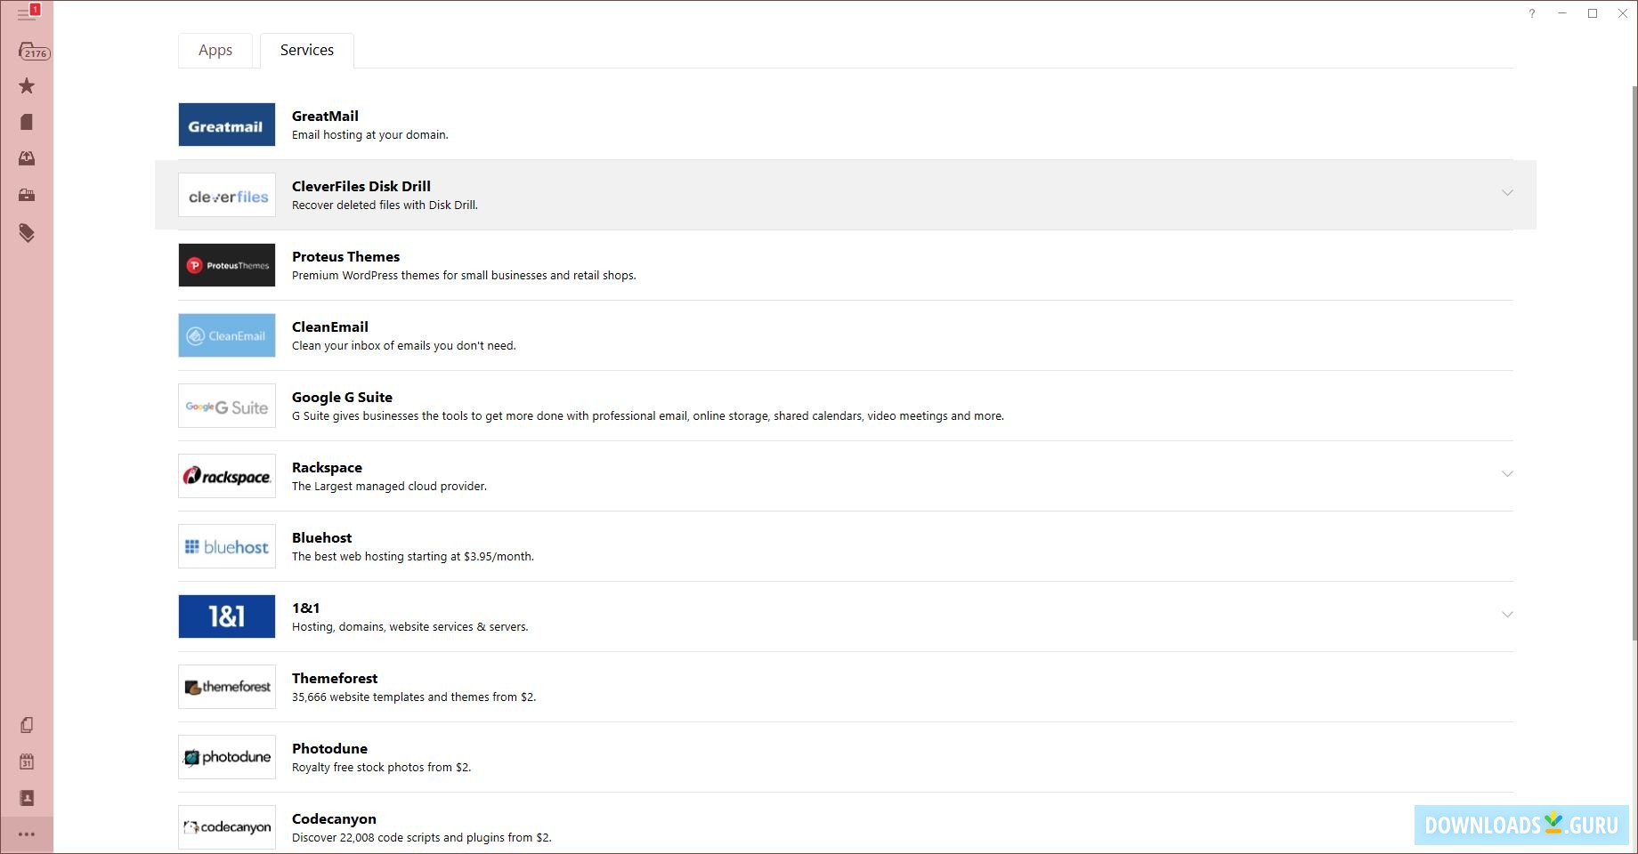Click 'Hosting, domains, website services & servers.' text
This screenshot has height=854, width=1638.
(410, 627)
